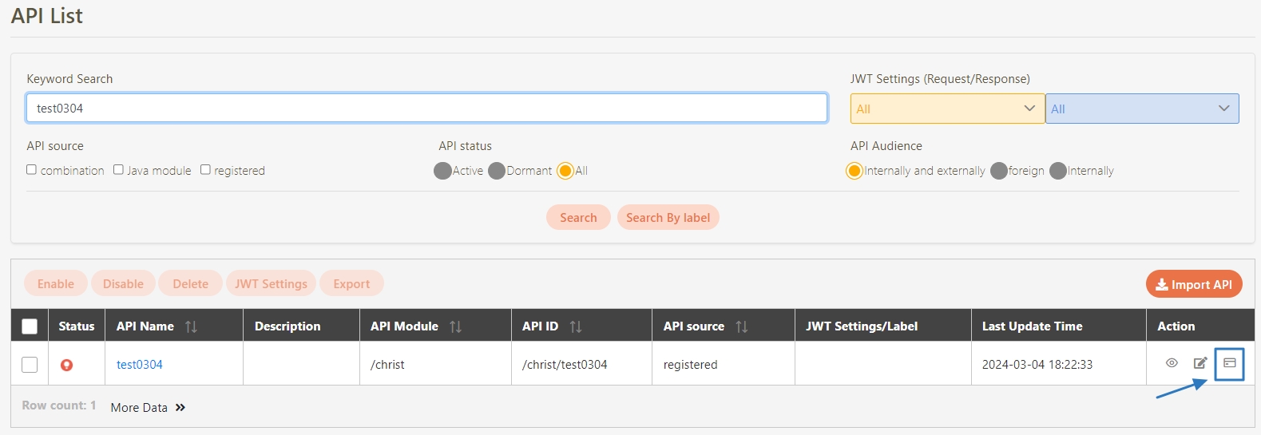The width and height of the screenshot is (1261, 435).
Task: Click the edit pencil icon for test0304
Action: coord(1200,363)
